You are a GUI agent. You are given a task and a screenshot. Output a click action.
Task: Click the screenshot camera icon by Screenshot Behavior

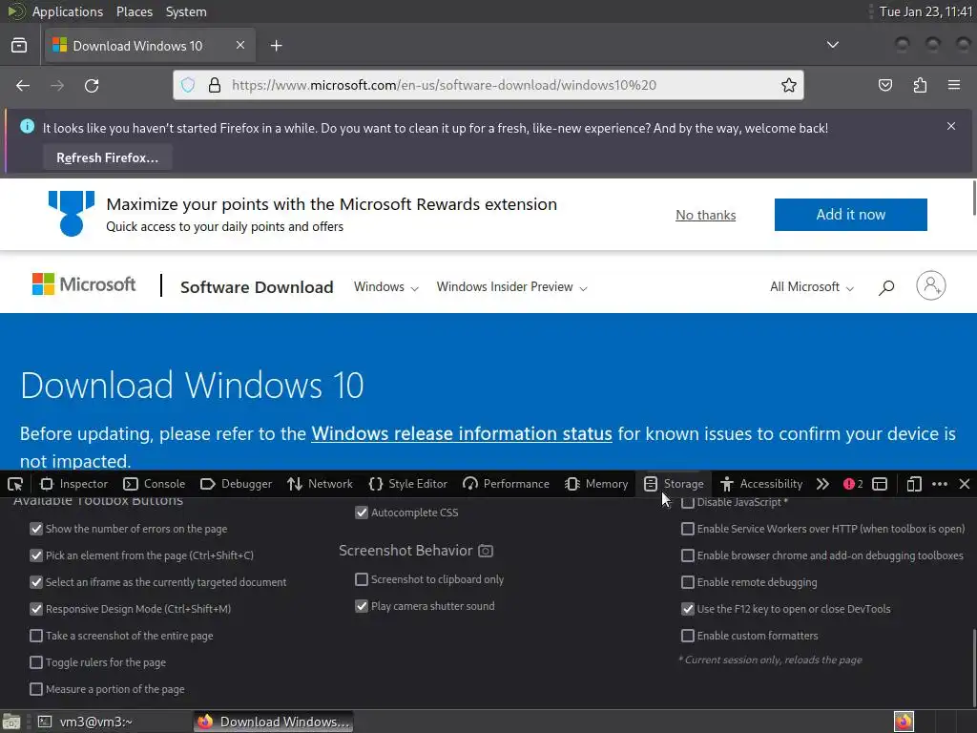pos(486,551)
